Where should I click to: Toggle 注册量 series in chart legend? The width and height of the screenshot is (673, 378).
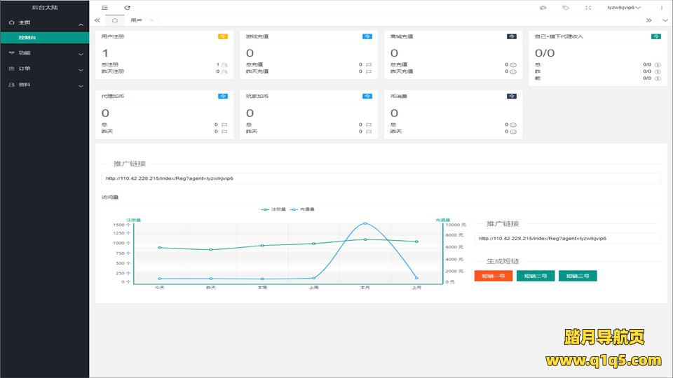click(x=274, y=209)
